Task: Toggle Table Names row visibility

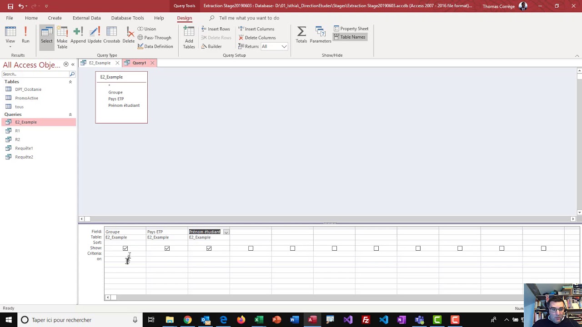Action: [x=350, y=37]
